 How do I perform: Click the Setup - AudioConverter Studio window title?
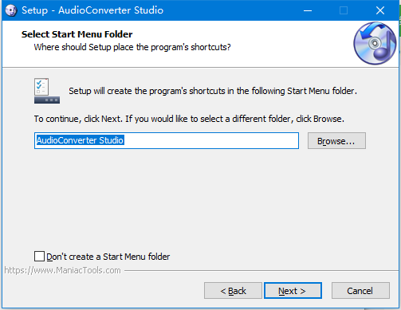click(92, 10)
